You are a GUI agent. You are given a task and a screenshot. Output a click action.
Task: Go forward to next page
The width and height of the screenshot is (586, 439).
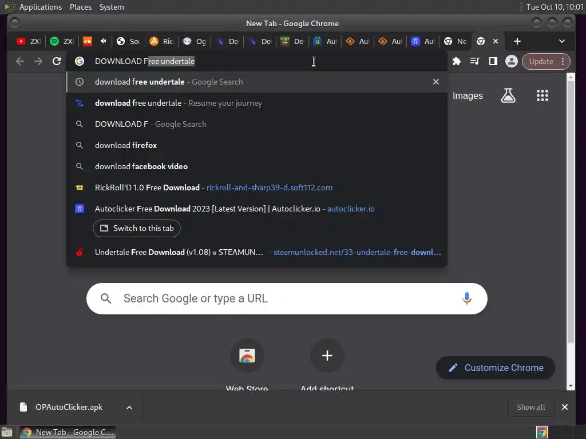point(38,61)
